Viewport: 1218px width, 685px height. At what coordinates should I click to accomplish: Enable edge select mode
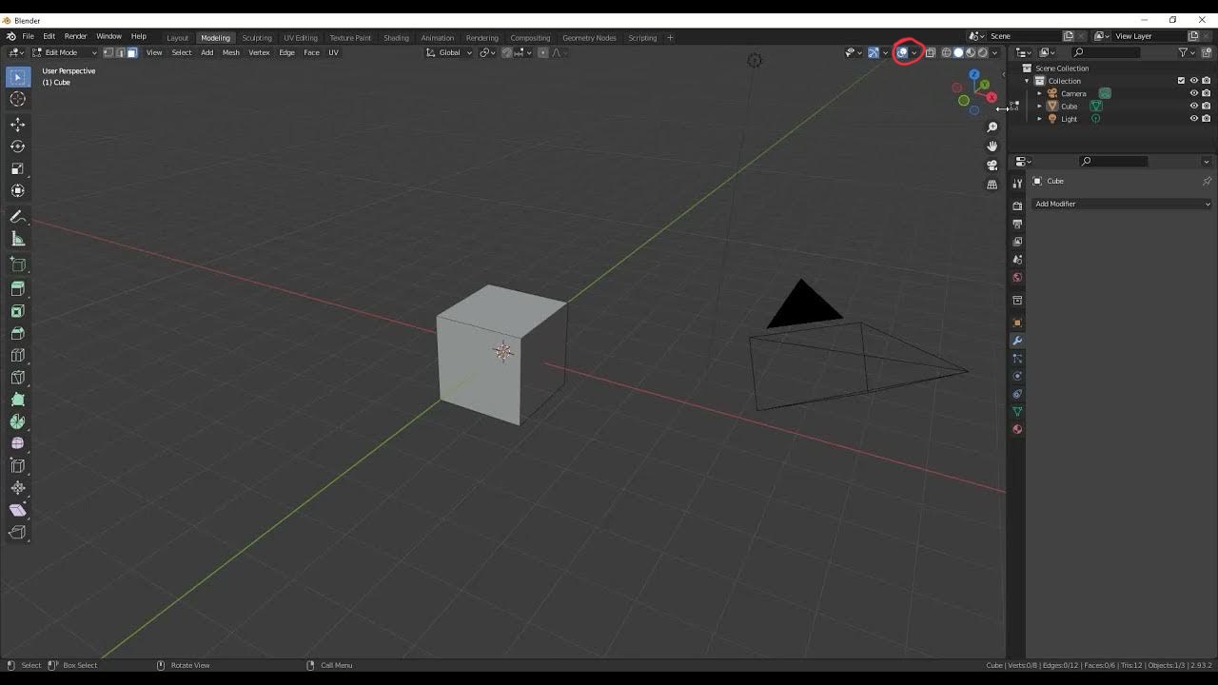point(120,52)
